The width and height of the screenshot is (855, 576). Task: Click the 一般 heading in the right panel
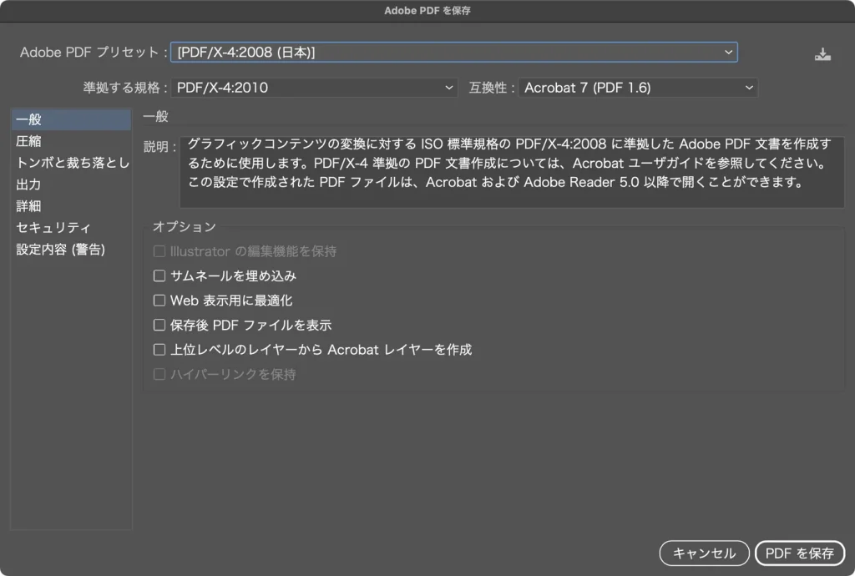[x=155, y=116]
